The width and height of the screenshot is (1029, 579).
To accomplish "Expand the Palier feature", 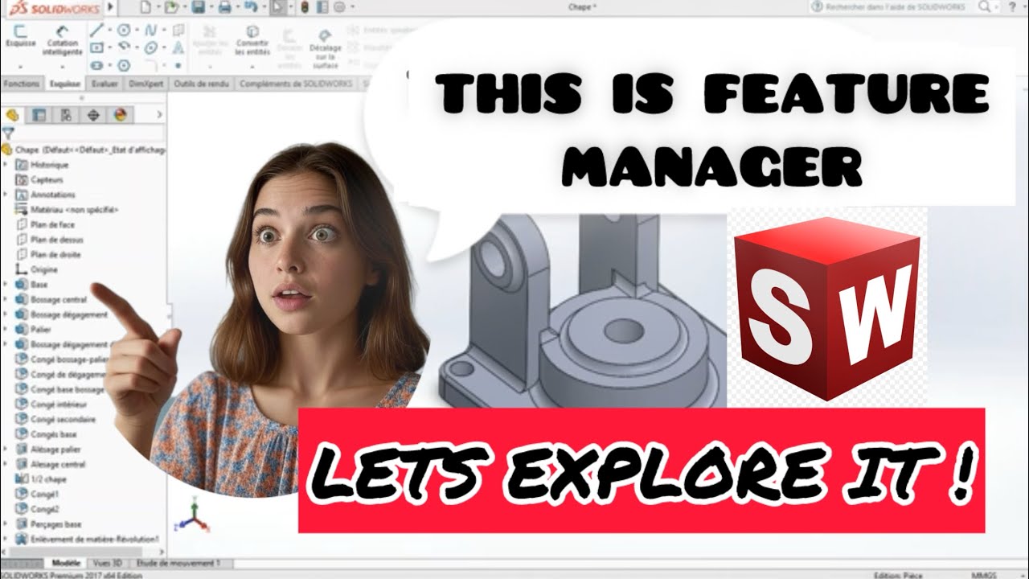I will 6,329.
